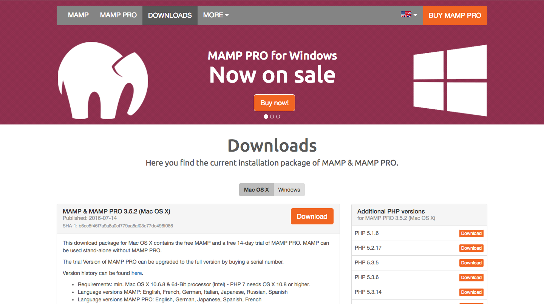
Task: Click the BUY MAMP PRO button
Action: [455, 15]
